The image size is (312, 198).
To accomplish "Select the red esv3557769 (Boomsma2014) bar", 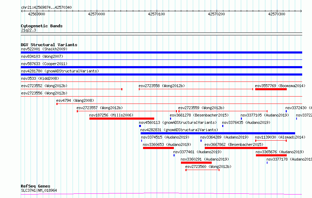I will click(271, 89).
